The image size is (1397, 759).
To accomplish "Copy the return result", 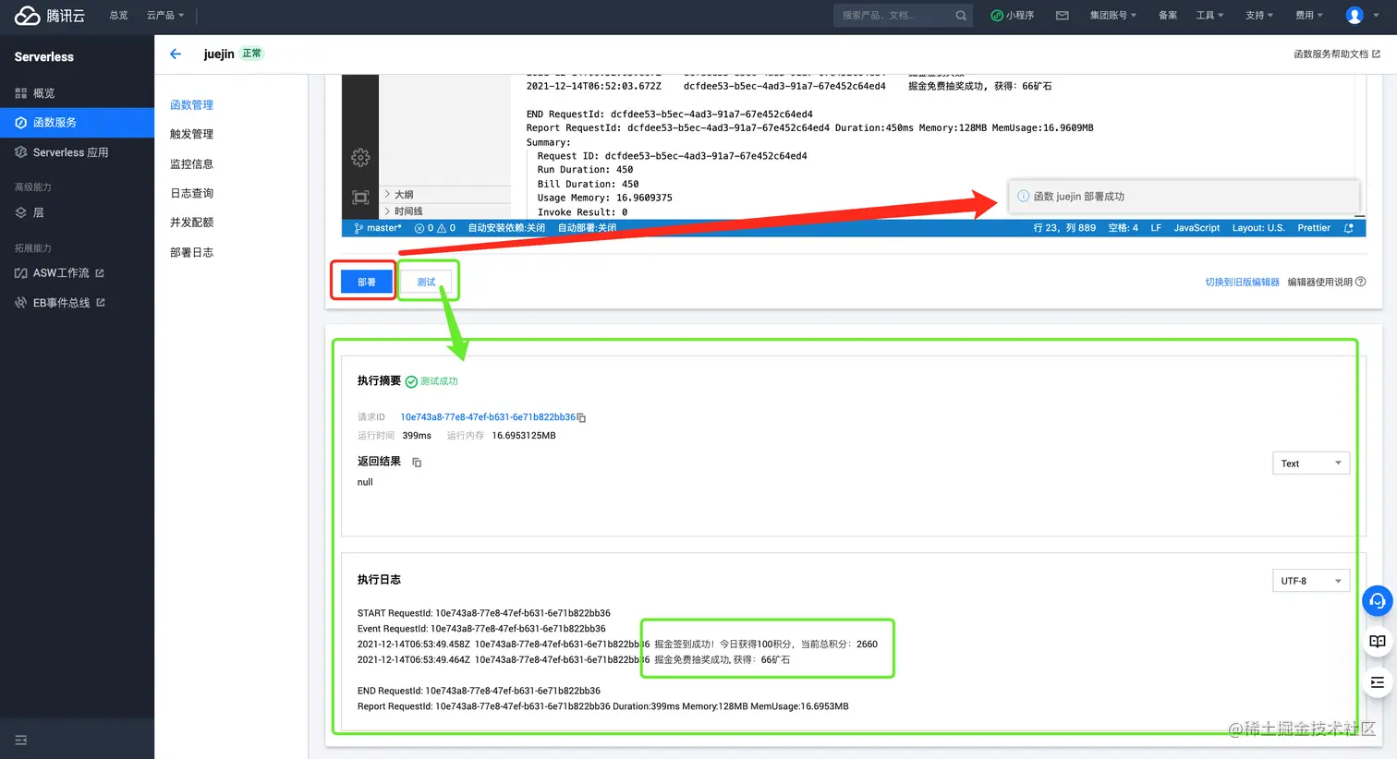I will click(417, 463).
